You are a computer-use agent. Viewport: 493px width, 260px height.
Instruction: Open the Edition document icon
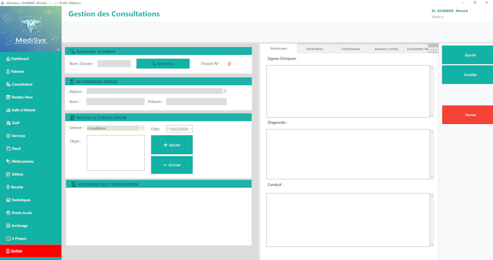coord(8,174)
